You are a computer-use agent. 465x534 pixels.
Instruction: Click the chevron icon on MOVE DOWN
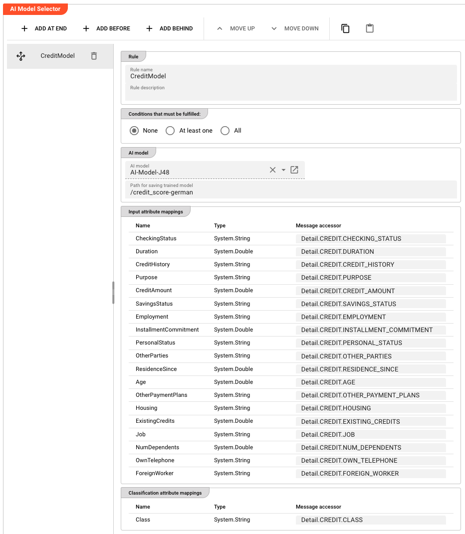point(273,28)
